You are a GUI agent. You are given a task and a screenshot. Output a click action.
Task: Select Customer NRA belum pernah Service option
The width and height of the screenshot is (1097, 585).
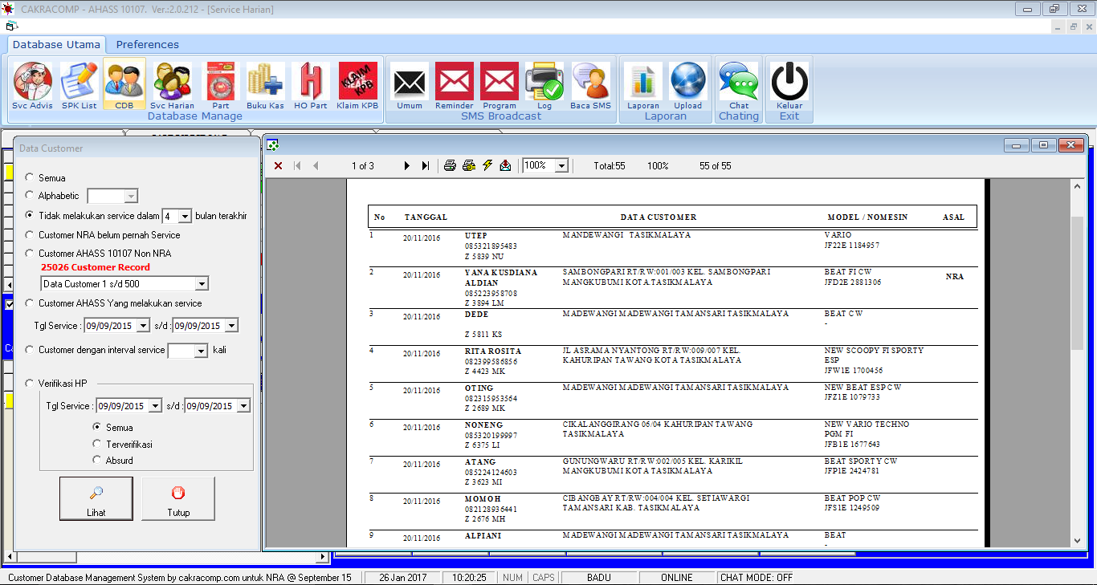pyautogui.click(x=30, y=235)
